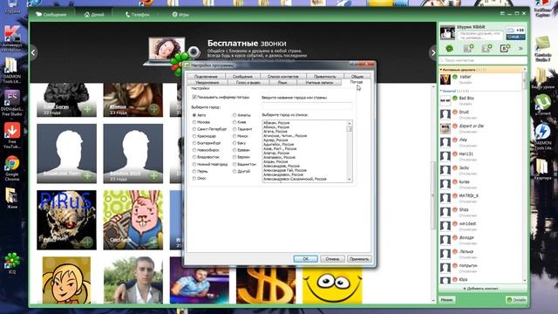Choose Краснодар radio option
558x314 pixels.
pos(194,136)
